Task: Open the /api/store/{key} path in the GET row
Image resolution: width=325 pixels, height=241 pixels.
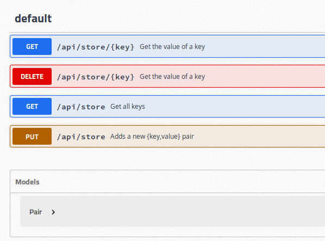Action: pos(96,47)
